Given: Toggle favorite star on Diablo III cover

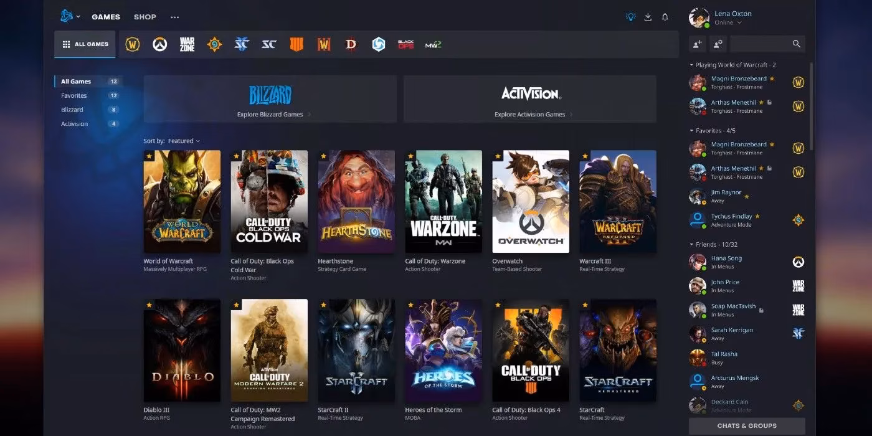Looking at the screenshot, I should (149, 305).
